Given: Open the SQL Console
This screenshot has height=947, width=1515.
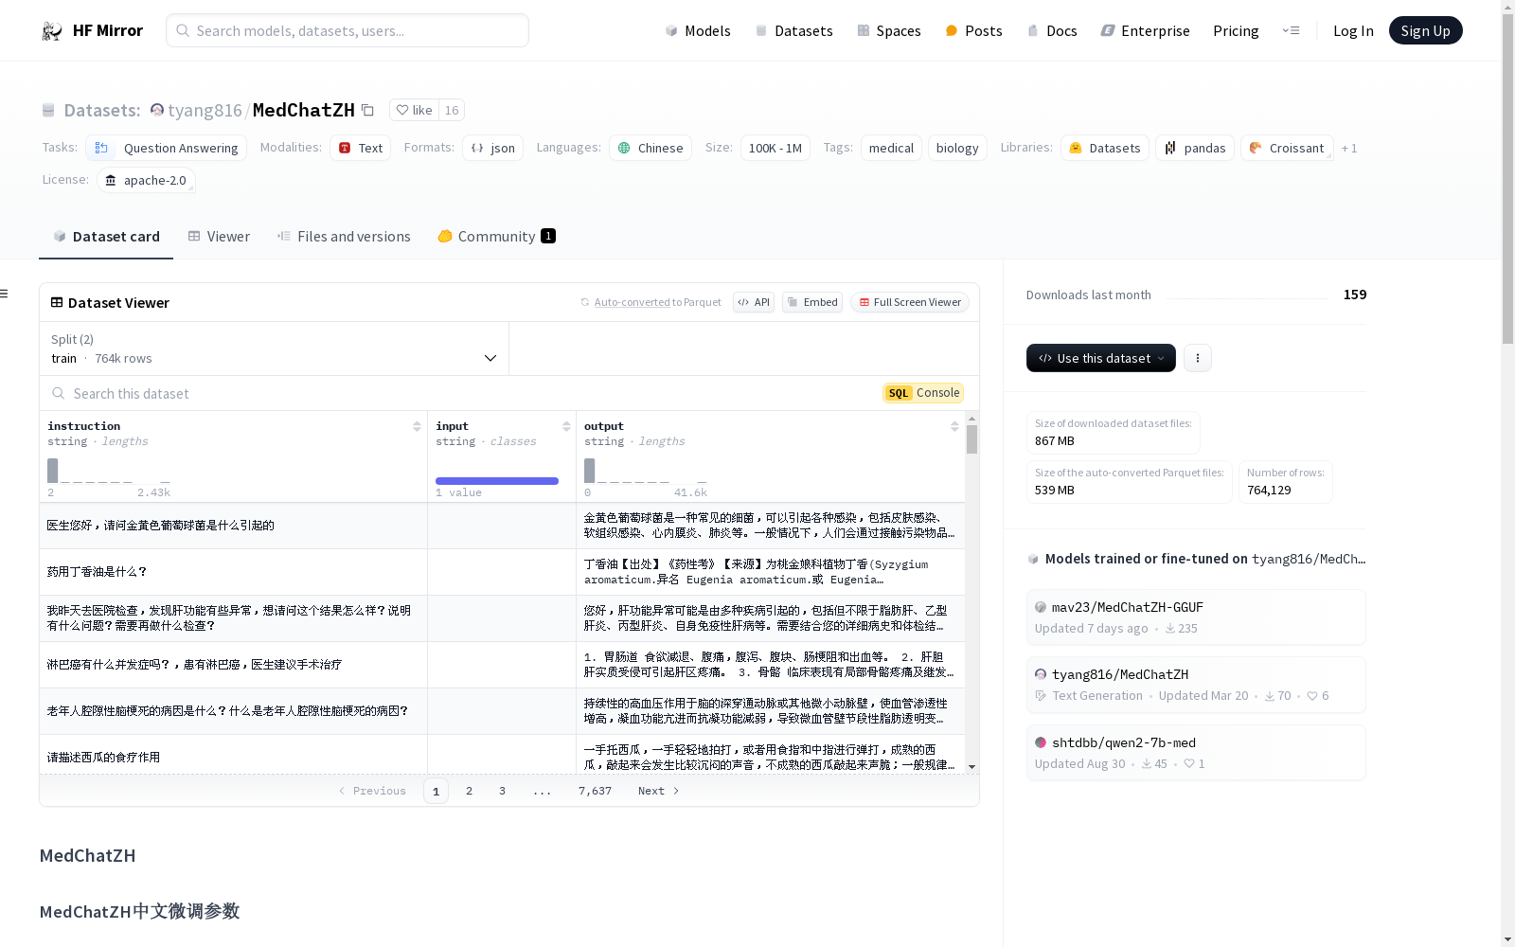Looking at the screenshot, I should 923,393.
